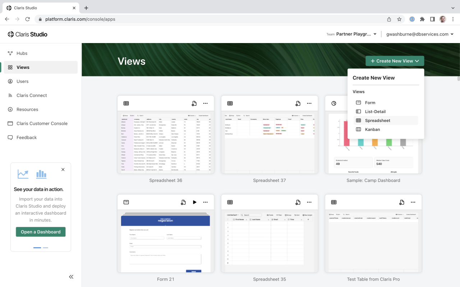Click the Resources download icon
The image size is (460, 287).
pos(10,109)
